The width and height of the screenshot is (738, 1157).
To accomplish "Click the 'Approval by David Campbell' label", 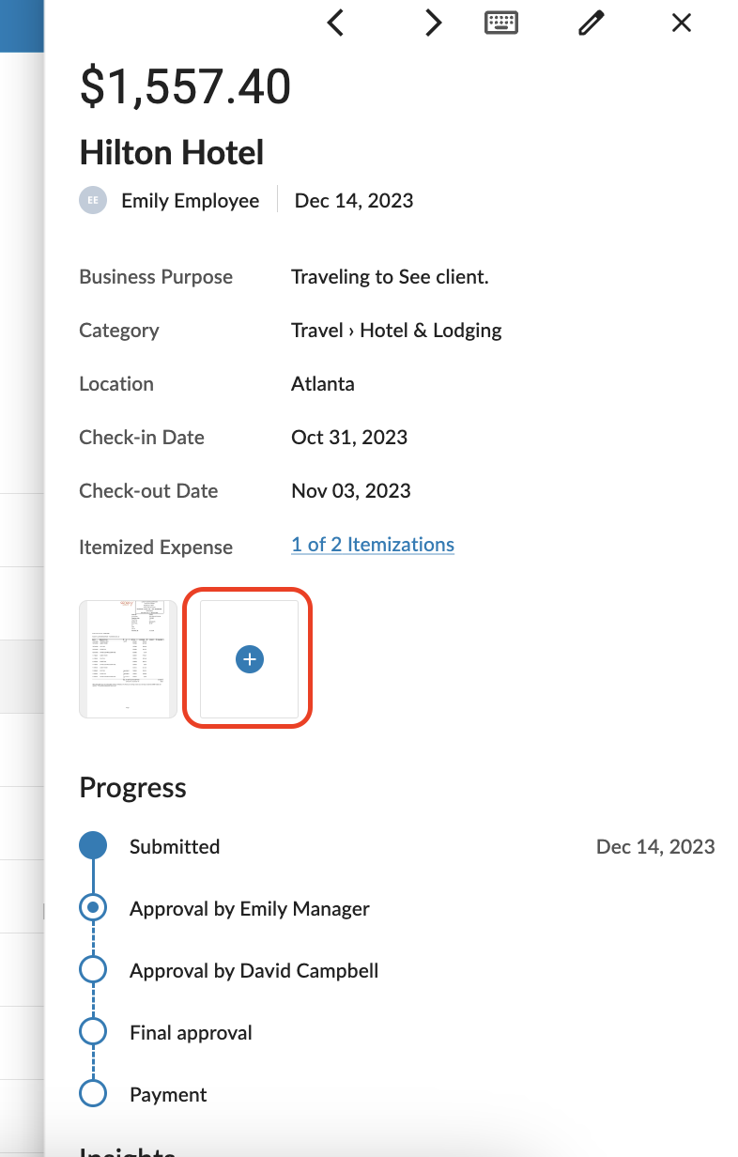I will click(x=254, y=971).
